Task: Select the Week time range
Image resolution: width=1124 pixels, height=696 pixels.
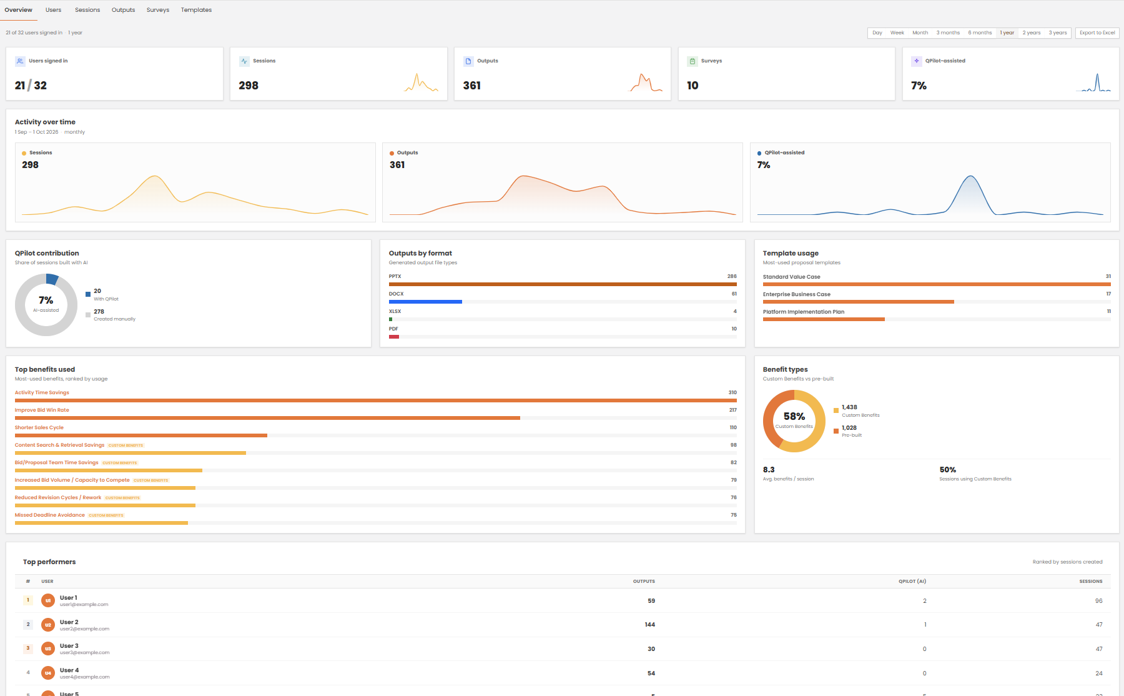Action: [x=897, y=32]
